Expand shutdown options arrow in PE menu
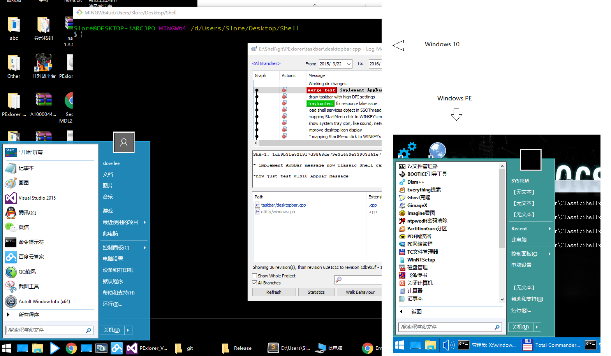611x356 pixels. click(537, 327)
